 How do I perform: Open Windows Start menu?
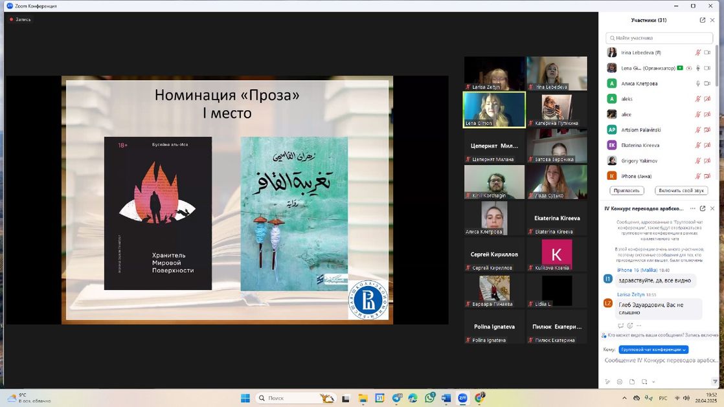tap(245, 398)
